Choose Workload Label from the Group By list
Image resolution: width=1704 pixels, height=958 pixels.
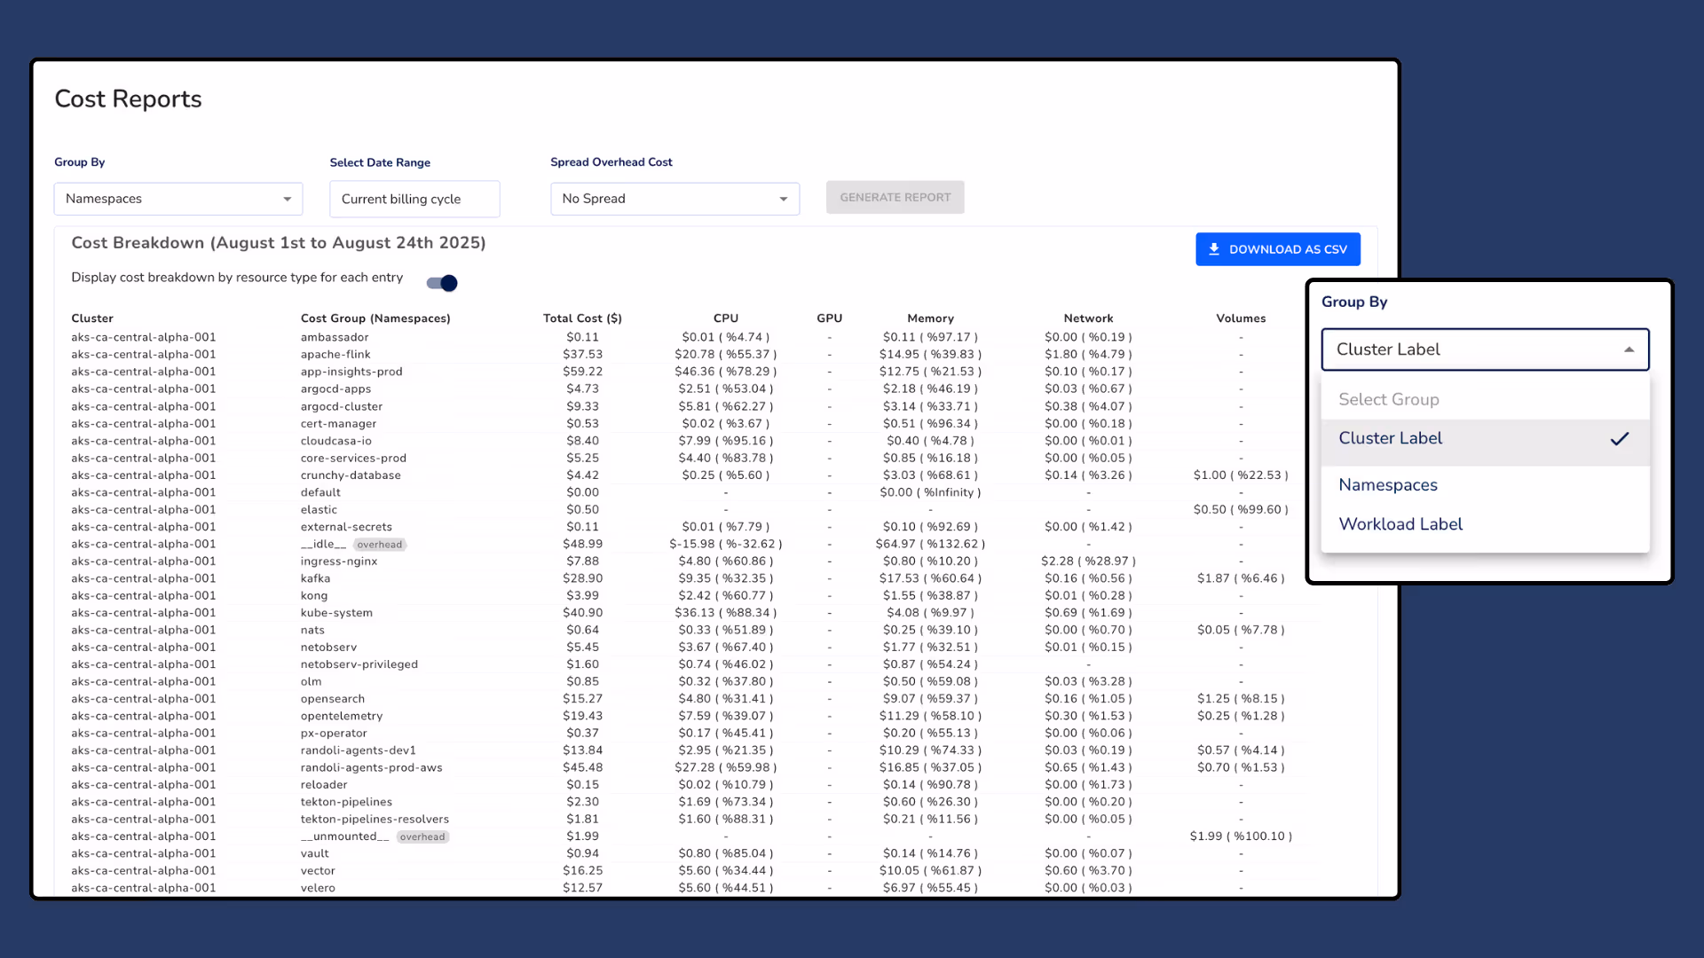coord(1486,524)
